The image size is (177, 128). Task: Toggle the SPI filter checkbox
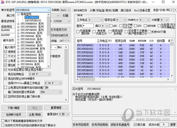[136, 26]
